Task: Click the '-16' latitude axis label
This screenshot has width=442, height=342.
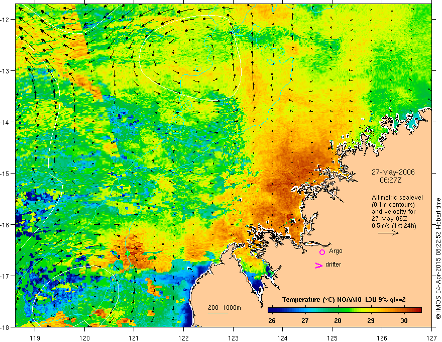Action: click(5, 225)
